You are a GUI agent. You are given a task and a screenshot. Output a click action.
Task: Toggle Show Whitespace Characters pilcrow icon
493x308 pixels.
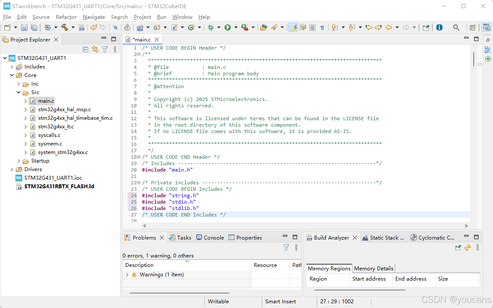pos(322,28)
